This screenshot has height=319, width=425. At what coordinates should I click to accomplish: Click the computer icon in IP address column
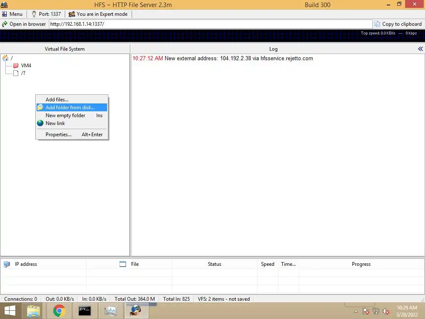(7, 264)
